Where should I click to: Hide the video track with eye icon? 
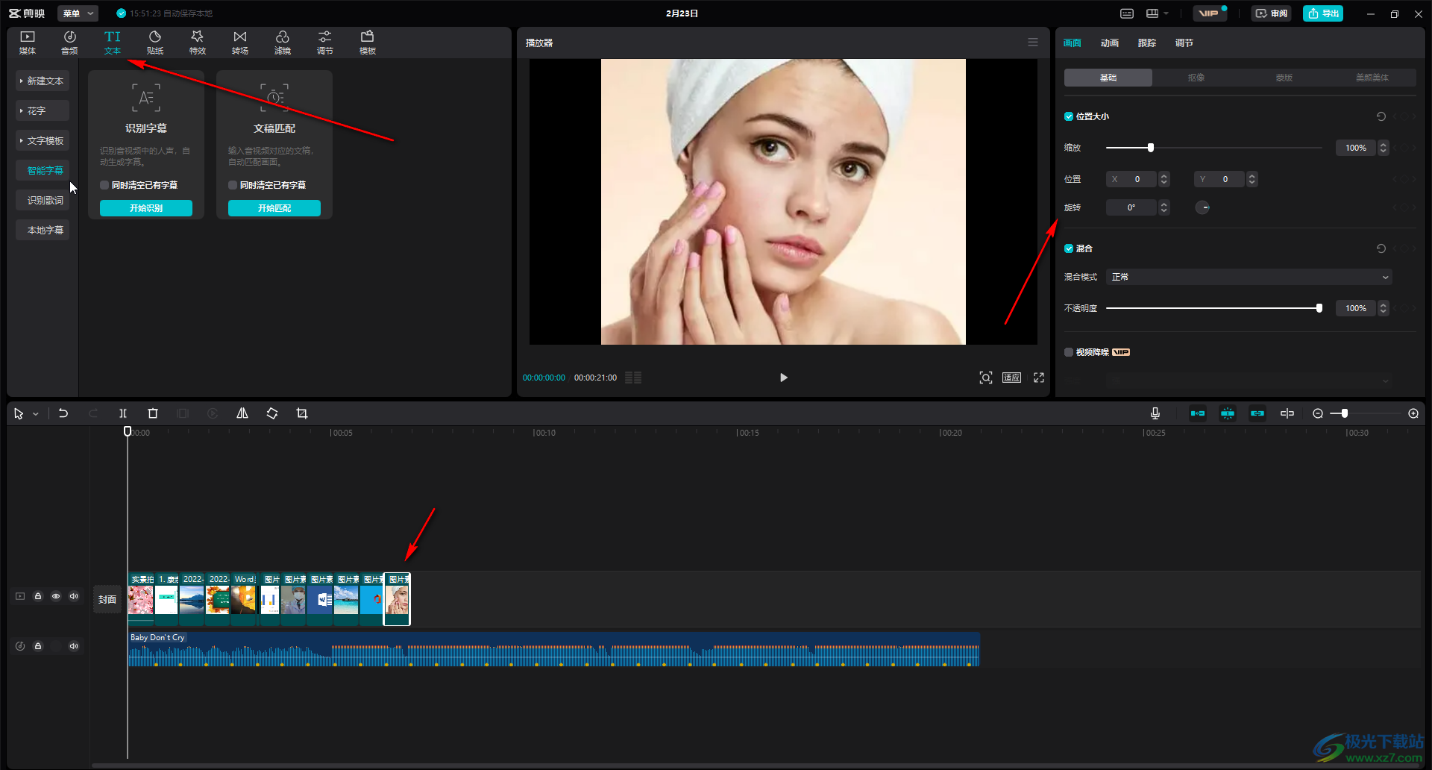pyautogui.click(x=56, y=596)
